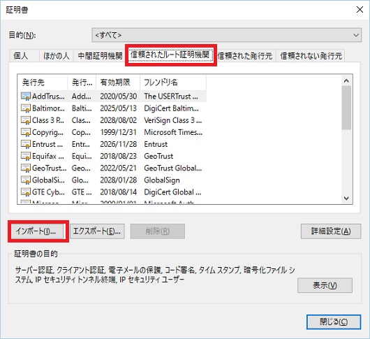Click the インポート(I)... button
370x339 pixels.
36,231
